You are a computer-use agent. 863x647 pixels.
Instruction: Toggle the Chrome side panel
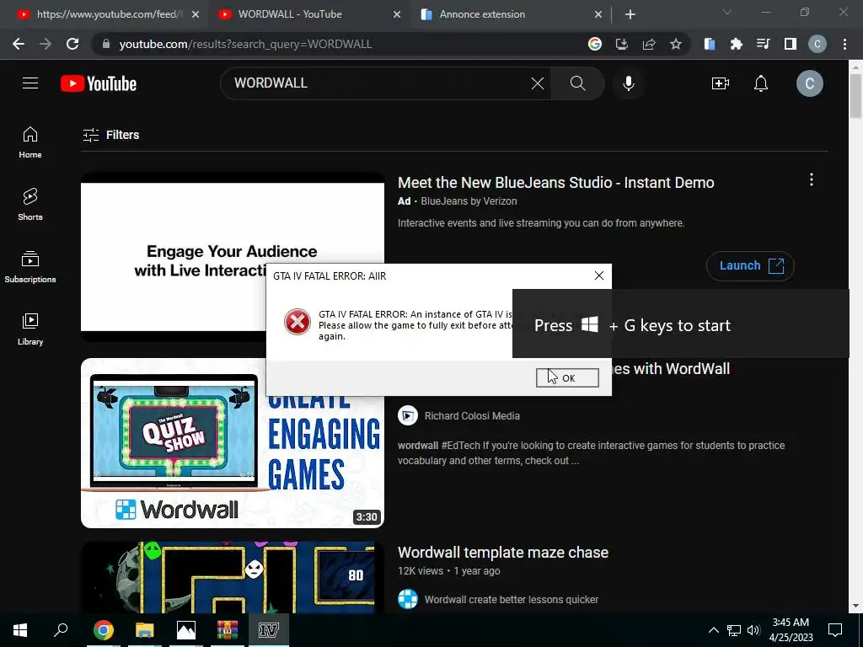(790, 44)
